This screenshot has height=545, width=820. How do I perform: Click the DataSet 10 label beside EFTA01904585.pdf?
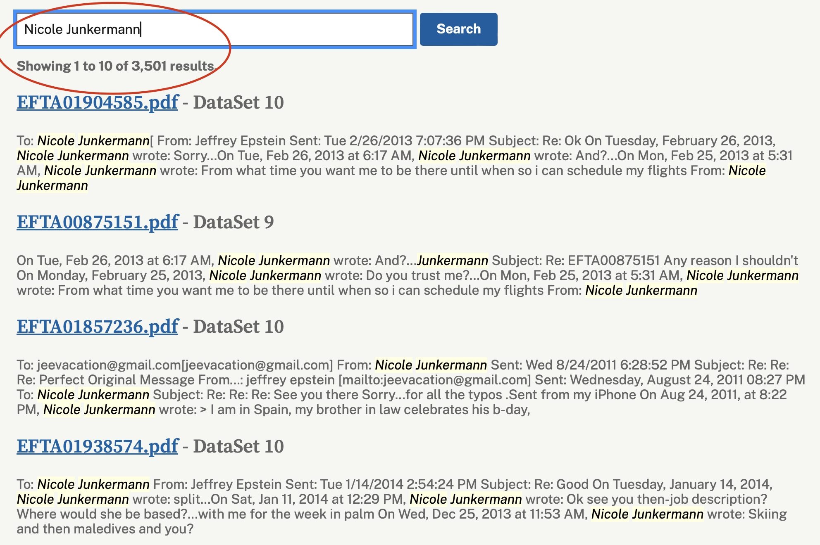click(x=238, y=102)
